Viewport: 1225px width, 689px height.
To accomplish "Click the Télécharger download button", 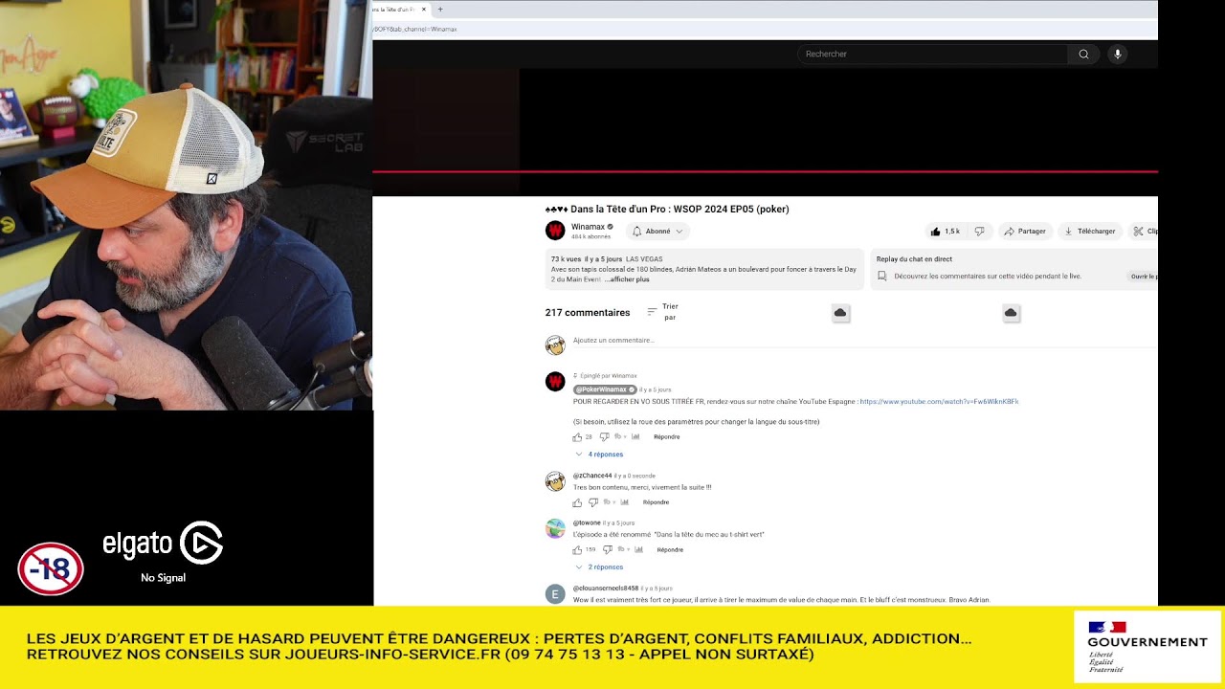I will point(1089,232).
